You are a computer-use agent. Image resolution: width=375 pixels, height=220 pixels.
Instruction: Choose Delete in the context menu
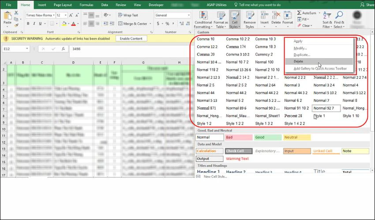[319, 61]
